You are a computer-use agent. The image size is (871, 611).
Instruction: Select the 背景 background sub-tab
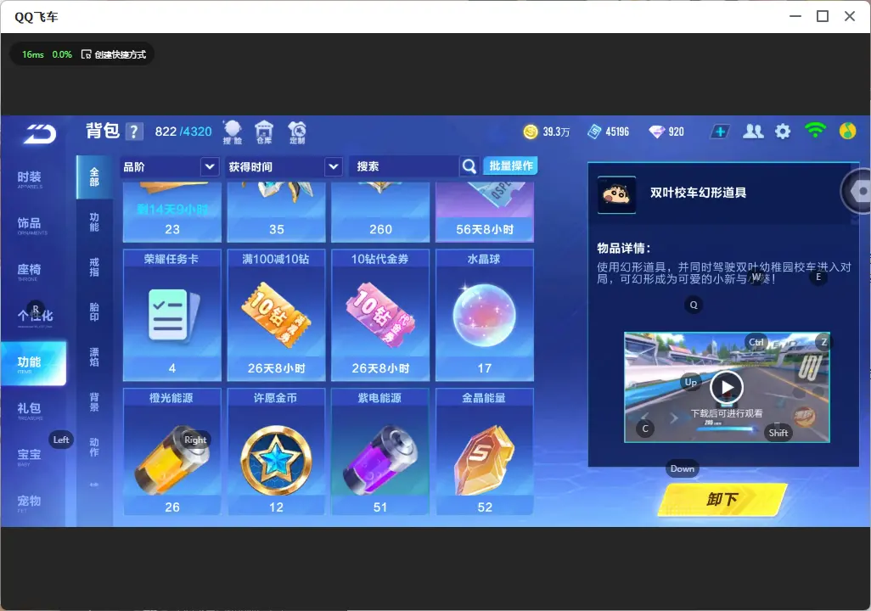click(x=94, y=401)
